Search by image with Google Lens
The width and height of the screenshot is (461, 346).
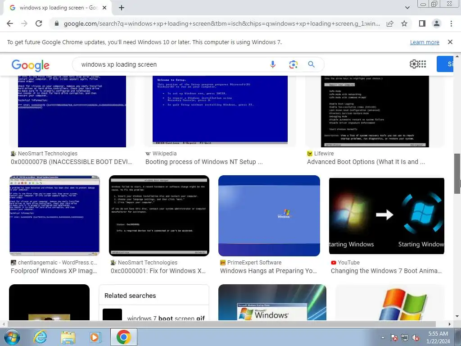293,64
